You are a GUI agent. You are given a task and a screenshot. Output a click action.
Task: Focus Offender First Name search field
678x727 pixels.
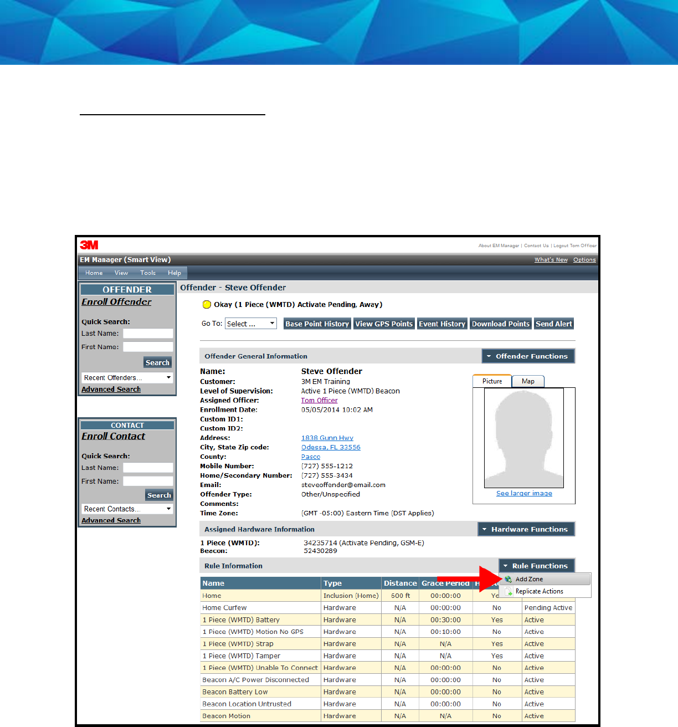[x=148, y=347]
